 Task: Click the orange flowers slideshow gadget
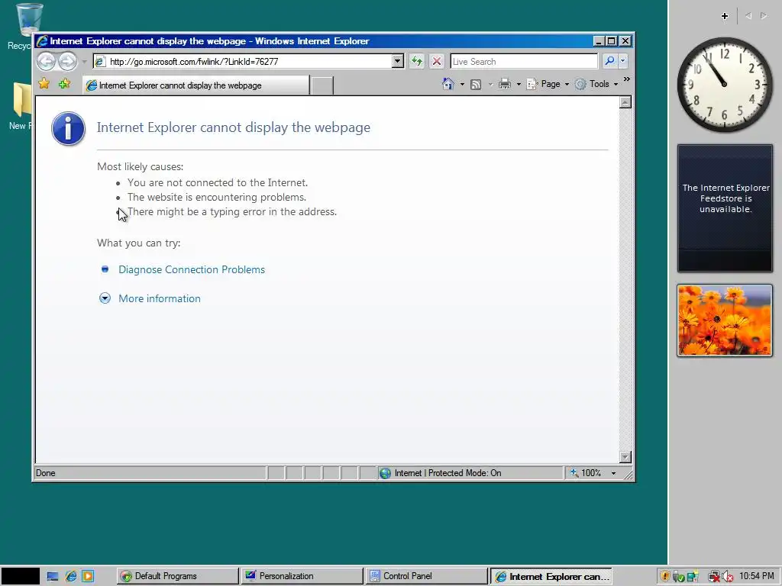tap(725, 320)
